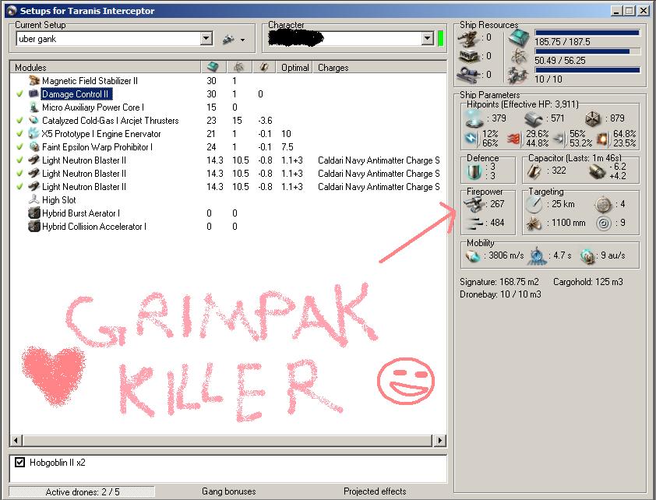This screenshot has height=500, width=656.
Task: Click the Signature: 168.75 m2 value
Action: (x=499, y=282)
